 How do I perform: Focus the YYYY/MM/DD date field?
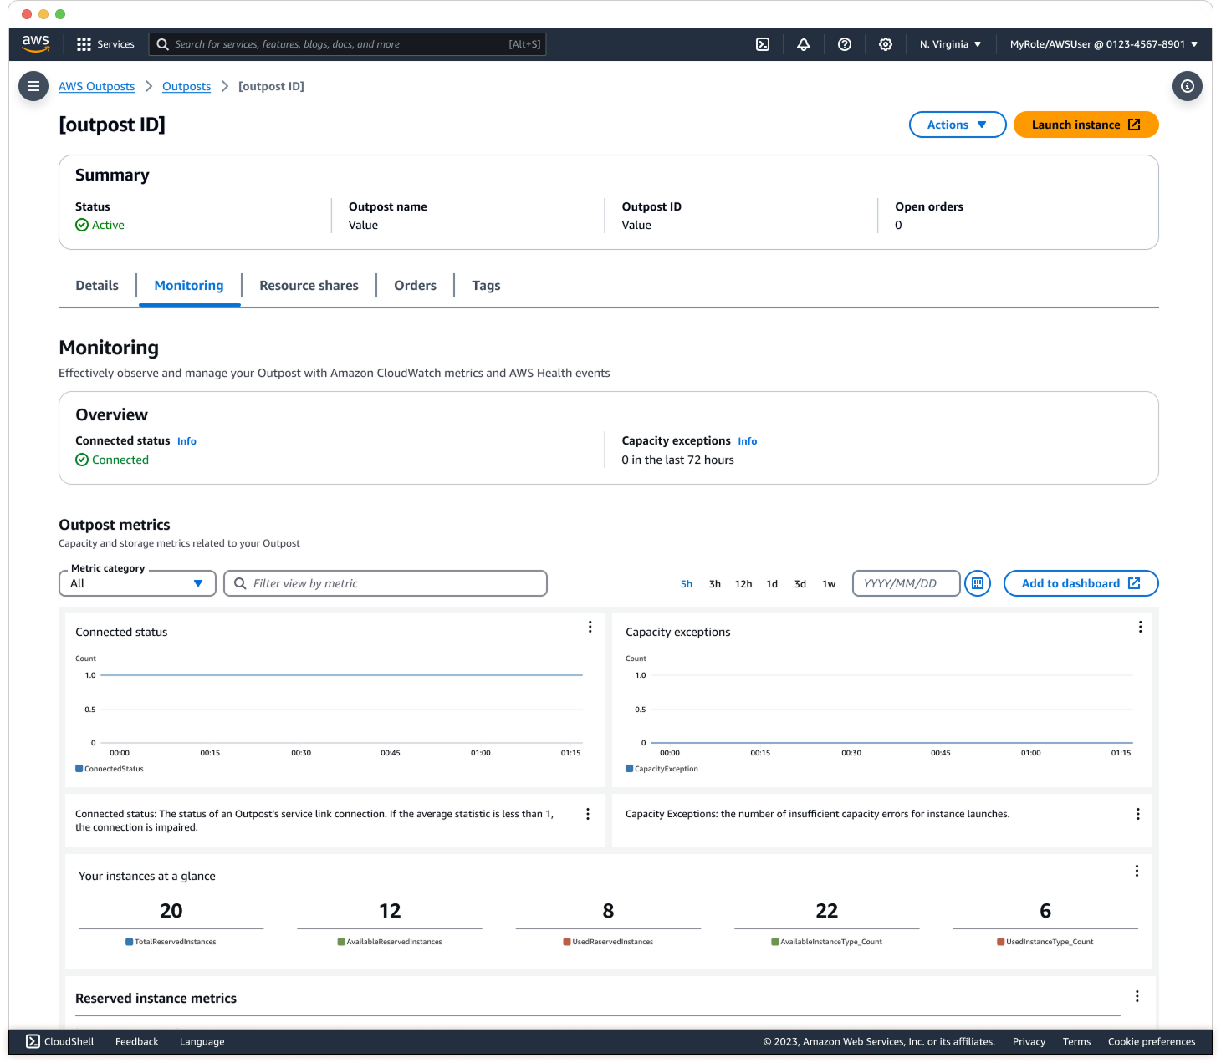[x=907, y=583]
